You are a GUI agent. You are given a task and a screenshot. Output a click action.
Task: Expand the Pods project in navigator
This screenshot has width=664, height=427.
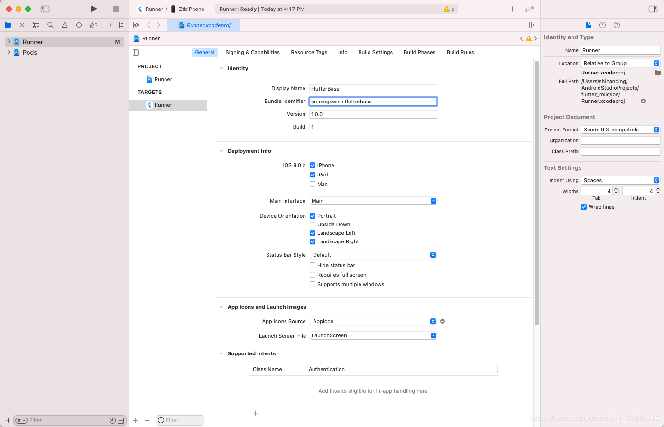[x=9, y=52]
